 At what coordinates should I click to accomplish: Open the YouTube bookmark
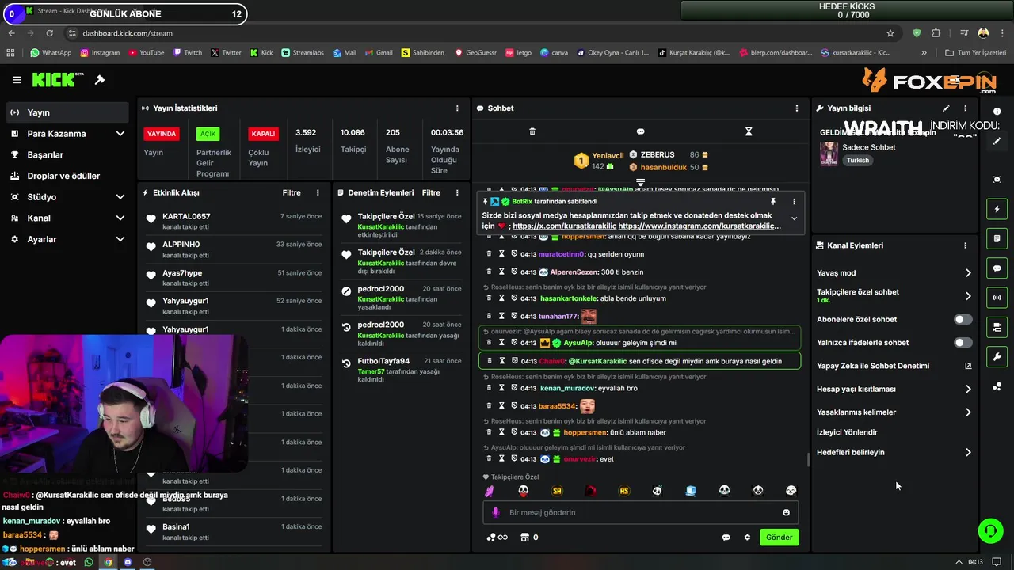[x=146, y=53]
